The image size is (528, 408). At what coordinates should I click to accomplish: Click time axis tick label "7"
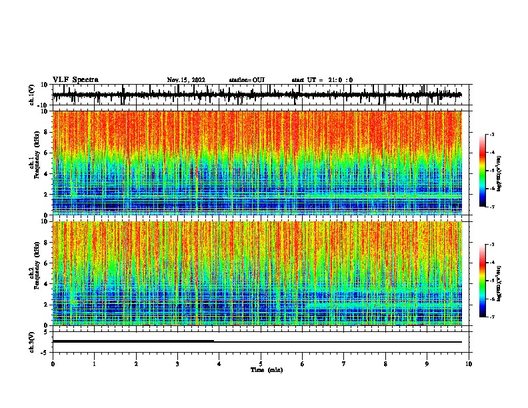(344, 364)
